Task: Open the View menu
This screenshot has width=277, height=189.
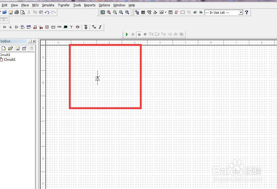Action: click(x=14, y=5)
